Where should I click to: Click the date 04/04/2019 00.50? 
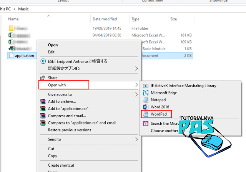point(107,35)
